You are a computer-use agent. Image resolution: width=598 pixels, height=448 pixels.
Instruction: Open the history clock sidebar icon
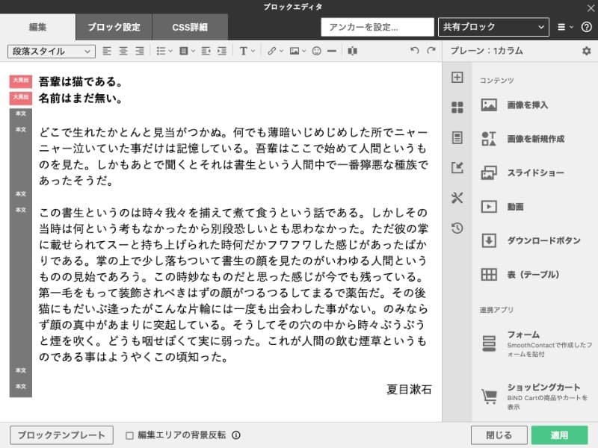457,228
